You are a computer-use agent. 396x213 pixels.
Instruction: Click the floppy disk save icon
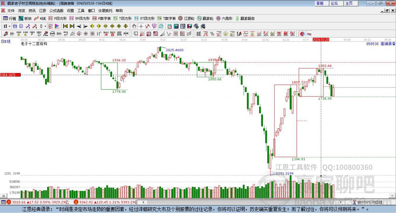pos(189,26)
